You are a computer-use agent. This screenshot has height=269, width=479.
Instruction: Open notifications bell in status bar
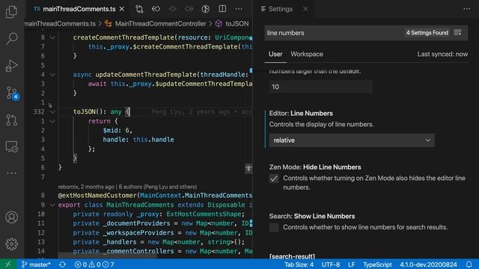click(x=469, y=264)
